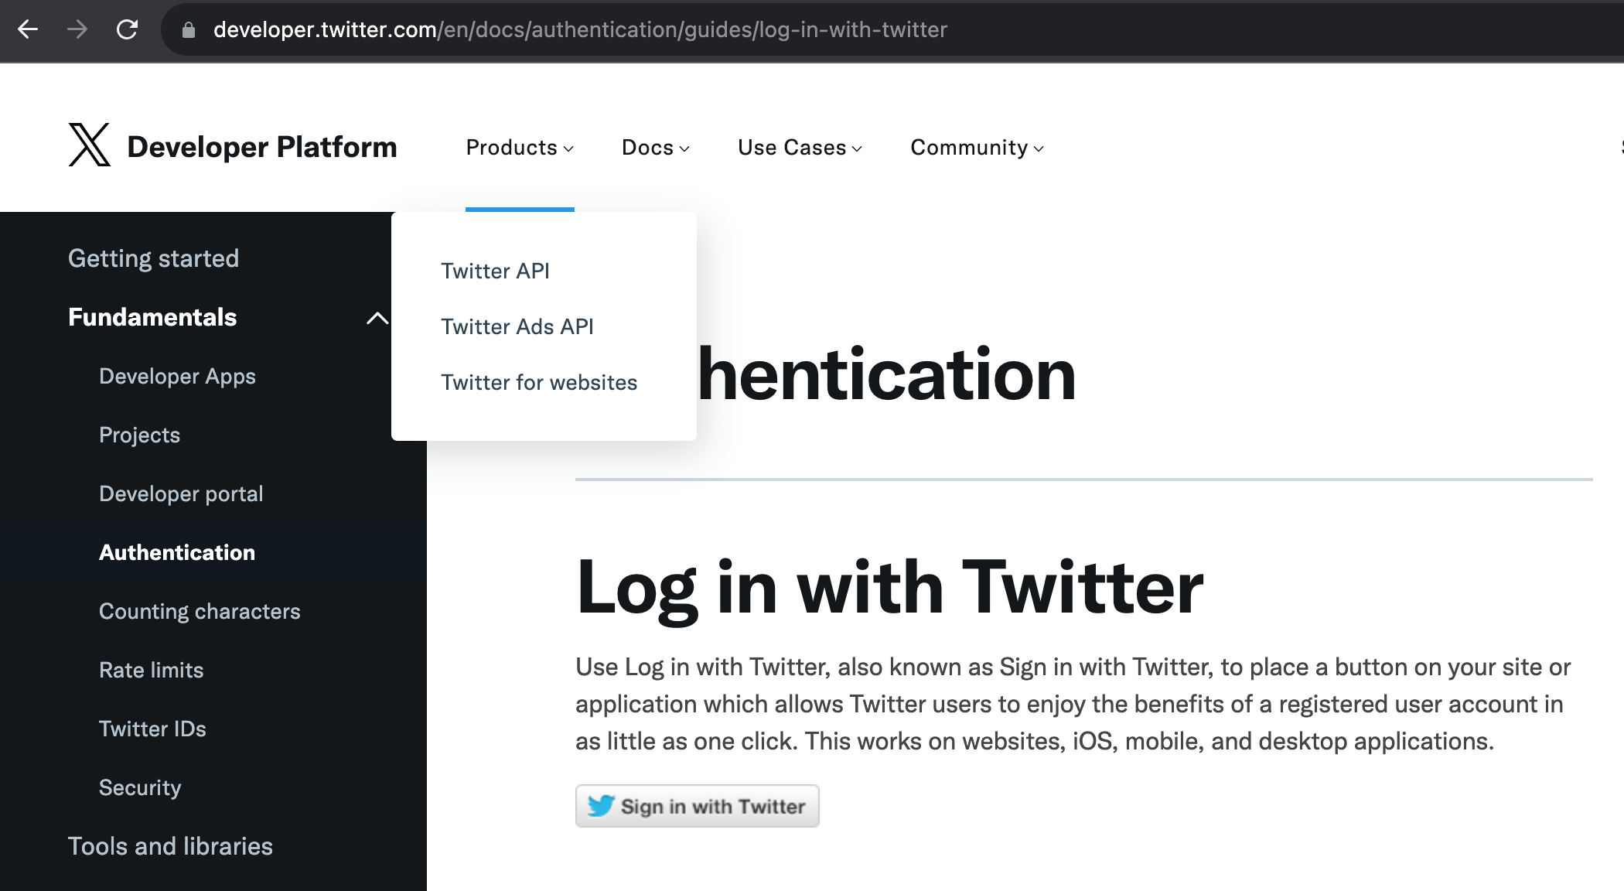This screenshot has height=891, width=1624.
Task: Select Twitter for websites menu item
Action: coord(539,382)
